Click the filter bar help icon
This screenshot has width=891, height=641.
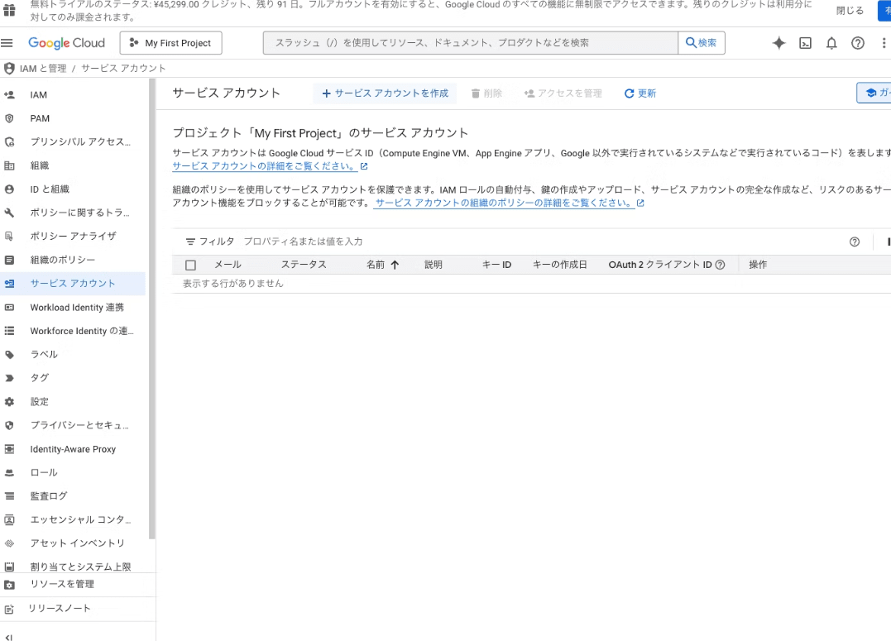(x=854, y=242)
